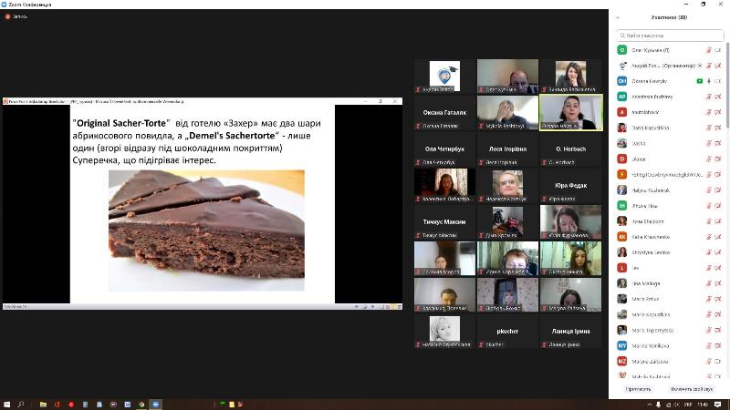Click the participants list scrollbar

(x=727, y=84)
